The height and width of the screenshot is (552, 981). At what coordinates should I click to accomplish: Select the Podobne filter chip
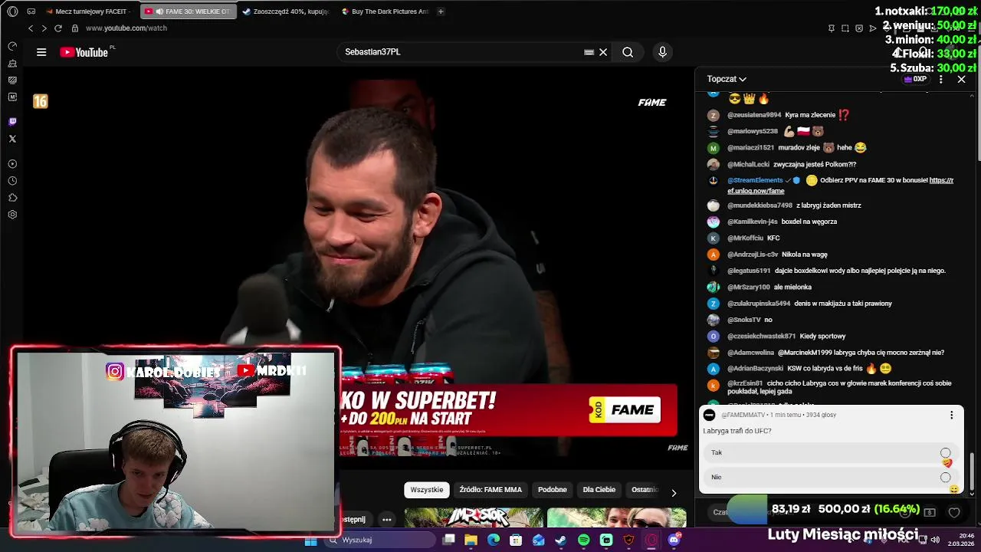tap(553, 490)
